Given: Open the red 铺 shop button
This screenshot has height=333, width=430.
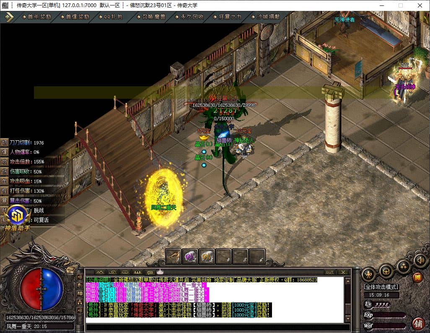Looking at the screenshot, I should [x=419, y=324].
